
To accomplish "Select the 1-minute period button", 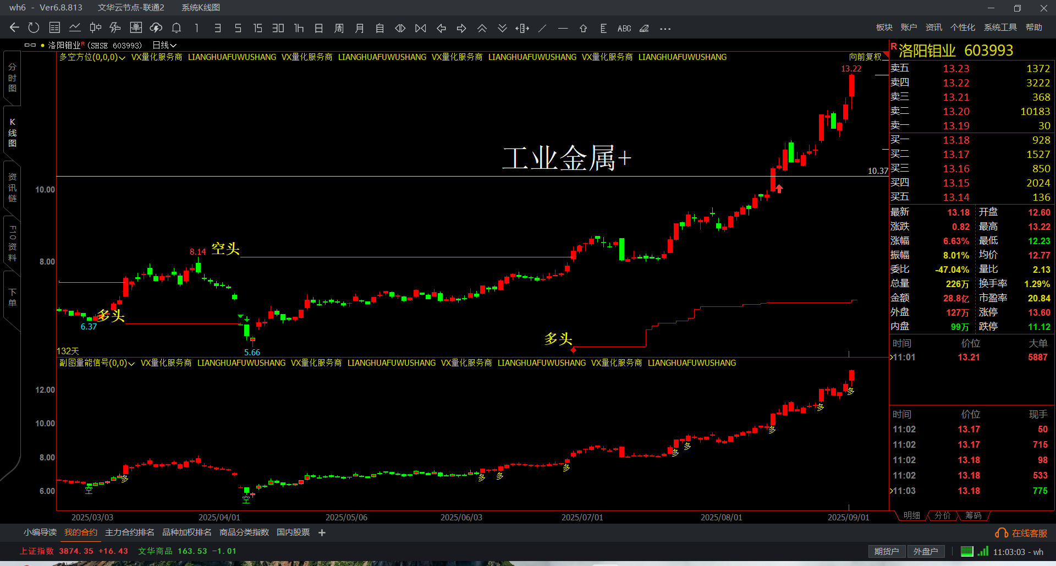I will (x=197, y=28).
